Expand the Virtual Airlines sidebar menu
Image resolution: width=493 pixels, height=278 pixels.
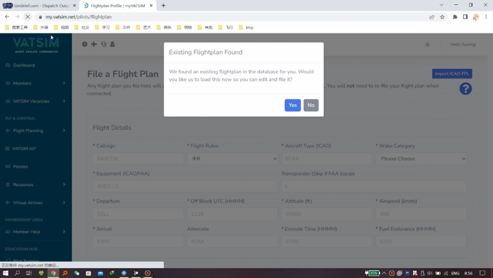click(35, 203)
